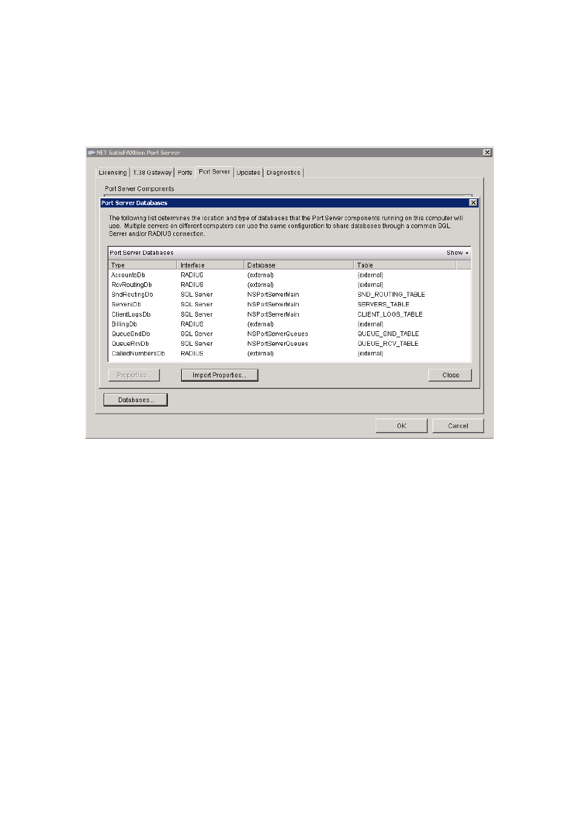The image size is (578, 819).
Task: Click the Import Properties... button
Action: coord(219,375)
